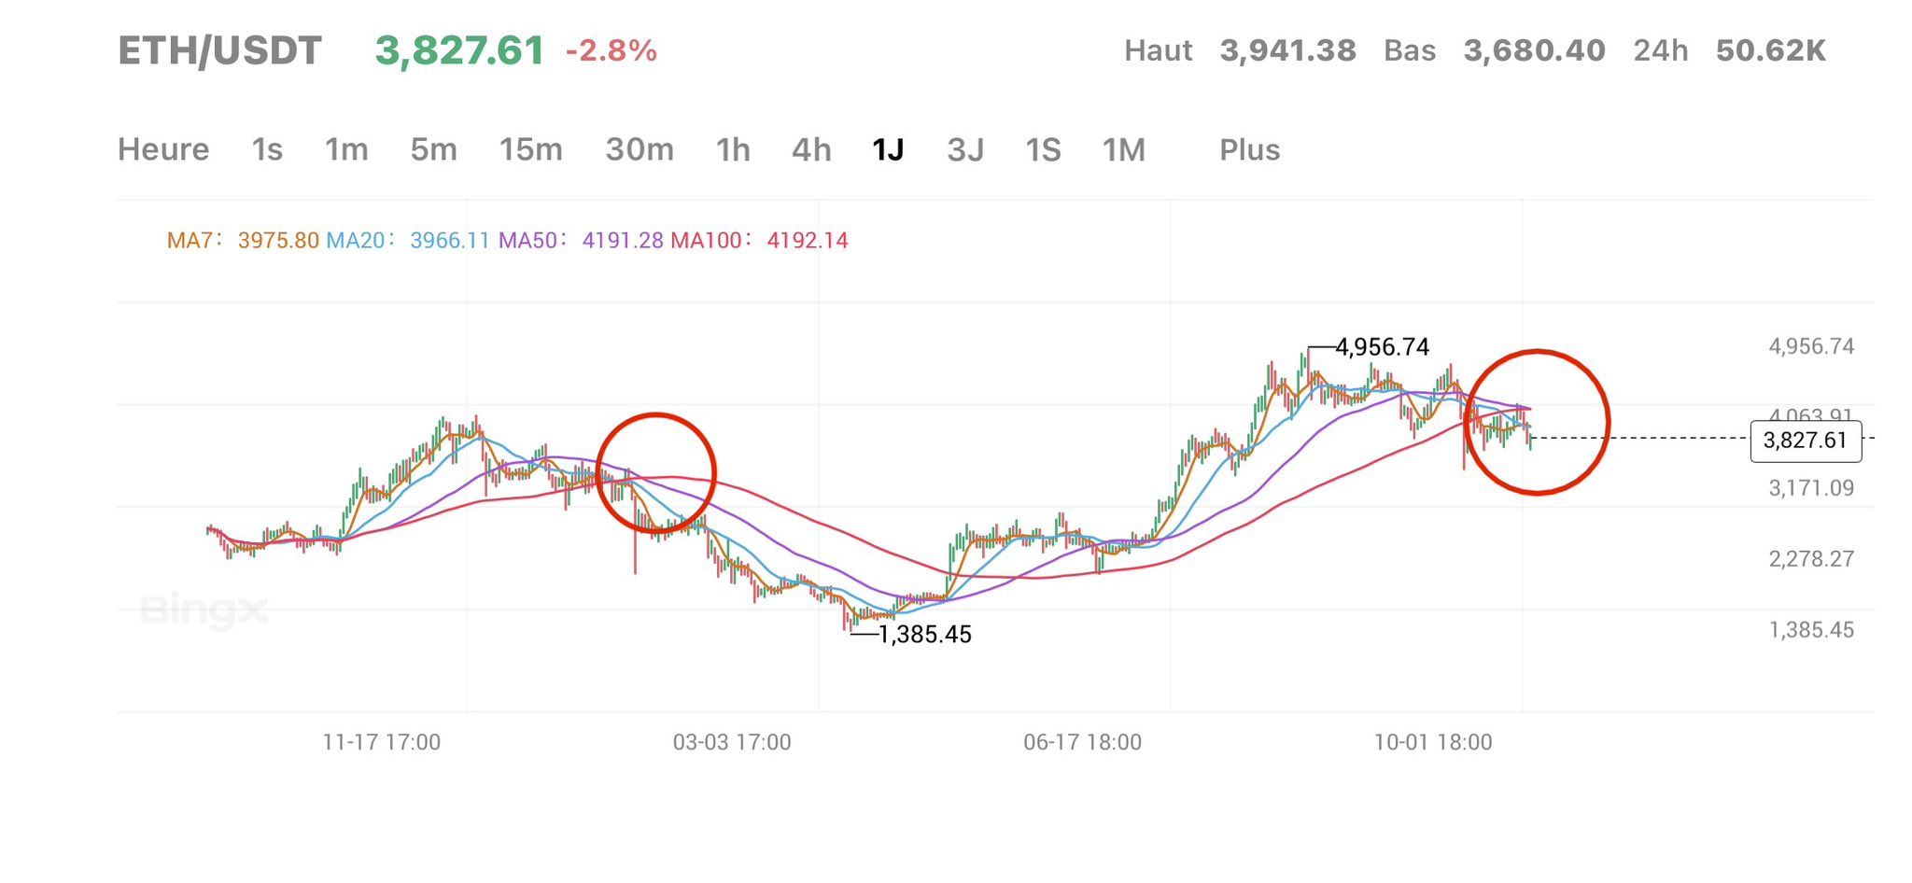Switch to the 3J interval

963,149
